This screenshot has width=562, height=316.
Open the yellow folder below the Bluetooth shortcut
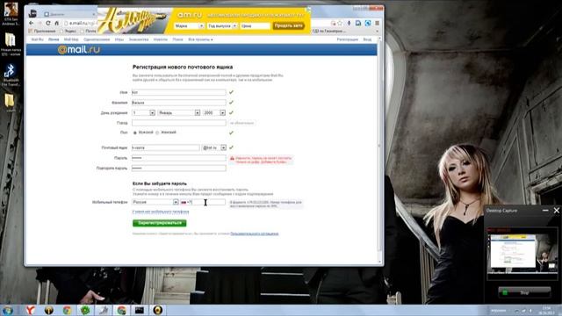coord(10,102)
